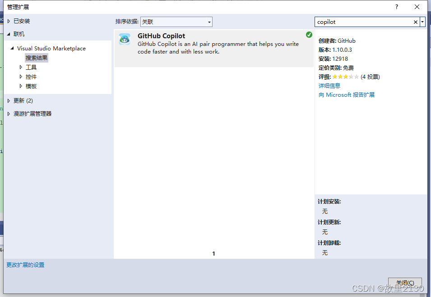This screenshot has width=431, height=297.
Task: Open the 详细信息 link
Action: click(x=329, y=86)
